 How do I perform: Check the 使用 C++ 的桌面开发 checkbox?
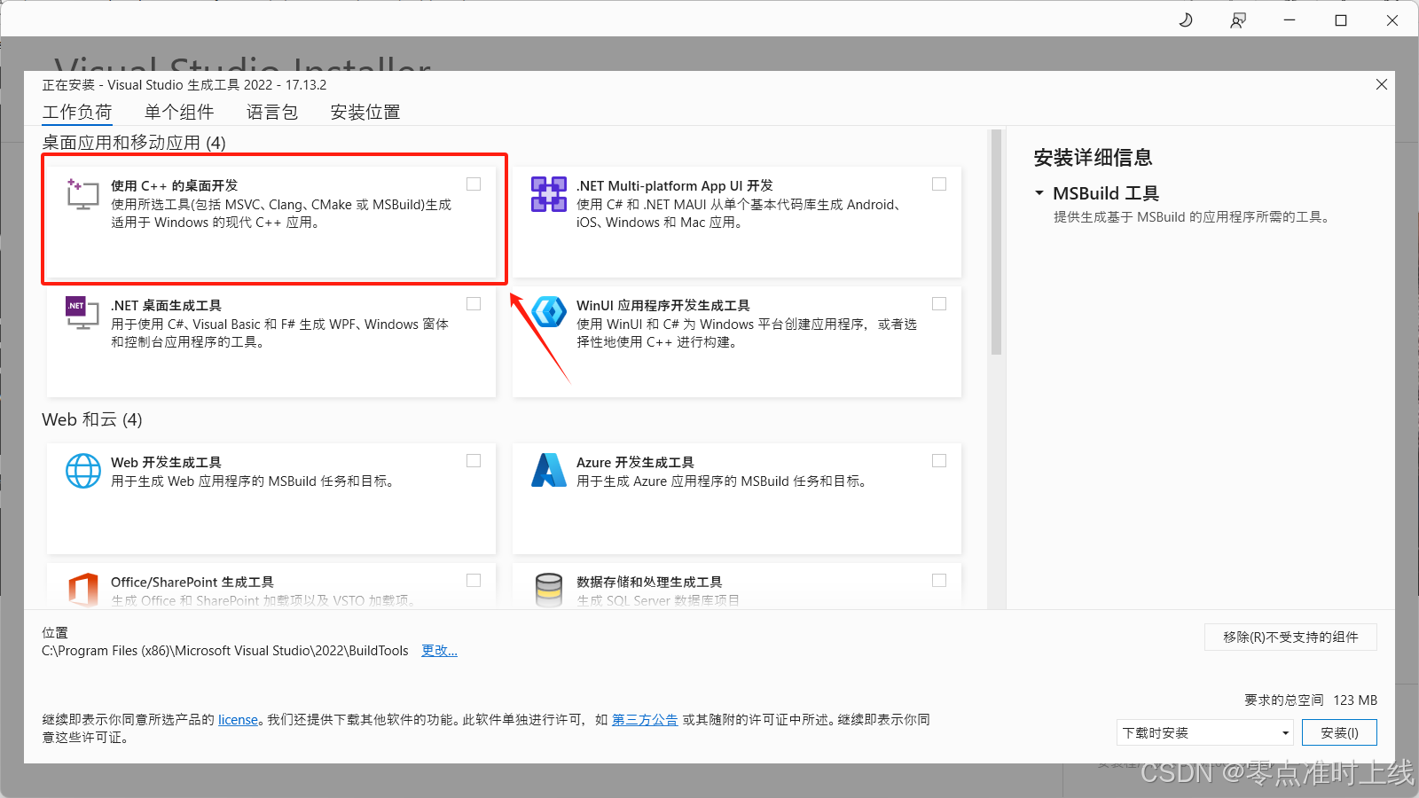pyautogui.click(x=474, y=184)
